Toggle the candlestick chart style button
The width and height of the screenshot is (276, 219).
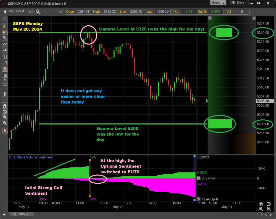coord(5,32)
